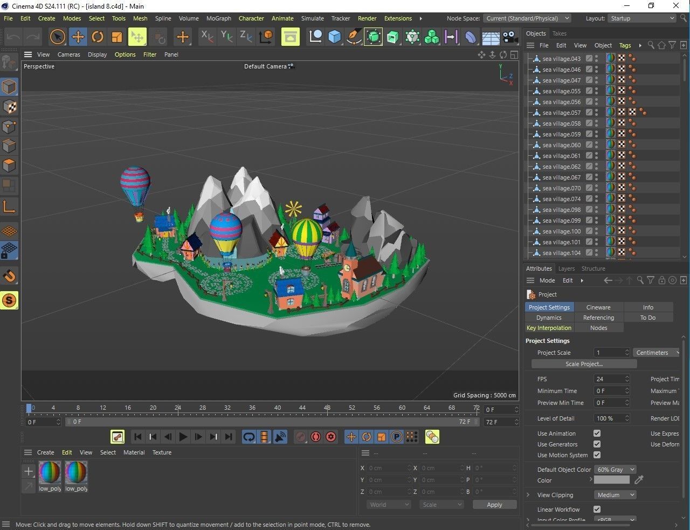Enable Points mode
690x530 pixels.
click(9, 127)
